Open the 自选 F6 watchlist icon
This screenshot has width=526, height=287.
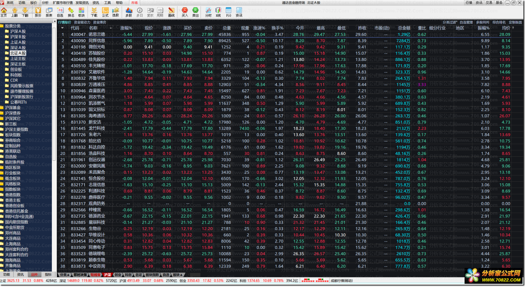60,12
